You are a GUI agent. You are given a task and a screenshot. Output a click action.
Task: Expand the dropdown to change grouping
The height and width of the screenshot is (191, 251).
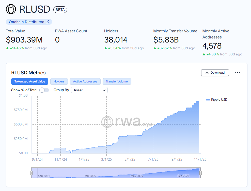[x=89, y=90]
